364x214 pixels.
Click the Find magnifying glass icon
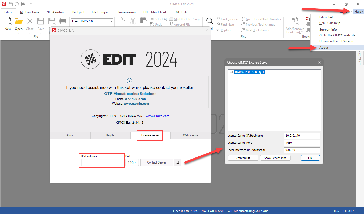[x=209, y=21]
